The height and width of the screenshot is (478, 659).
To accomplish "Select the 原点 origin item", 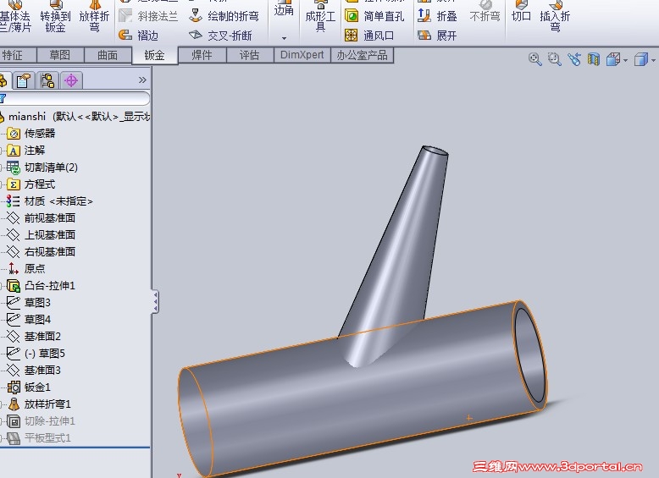I will pos(26,268).
